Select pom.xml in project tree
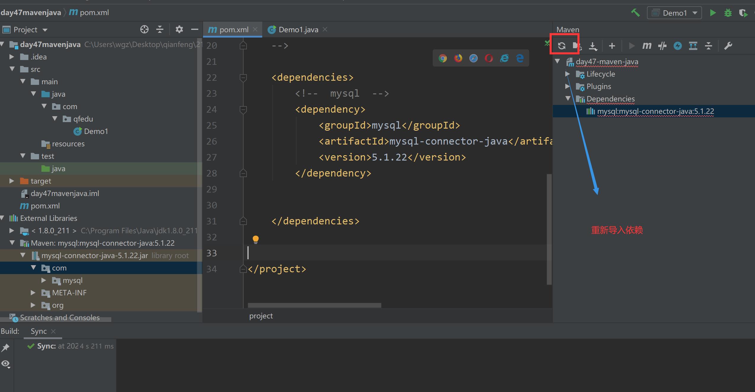Image resolution: width=755 pixels, height=392 pixels. pos(40,206)
